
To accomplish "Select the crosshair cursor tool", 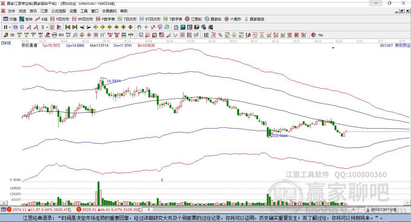I will coord(146,27).
